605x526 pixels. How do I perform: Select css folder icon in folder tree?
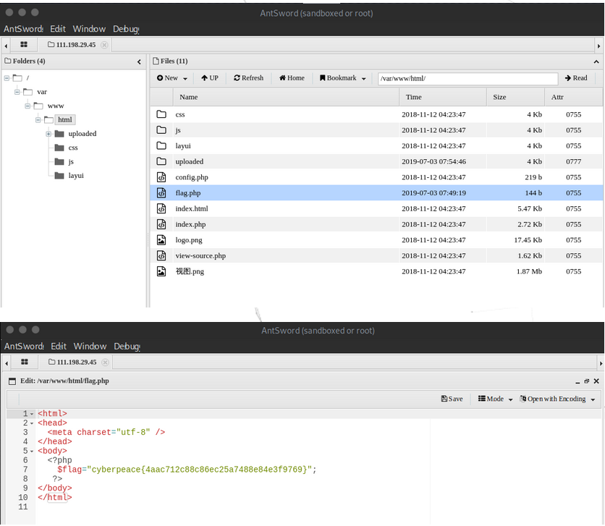(59, 148)
